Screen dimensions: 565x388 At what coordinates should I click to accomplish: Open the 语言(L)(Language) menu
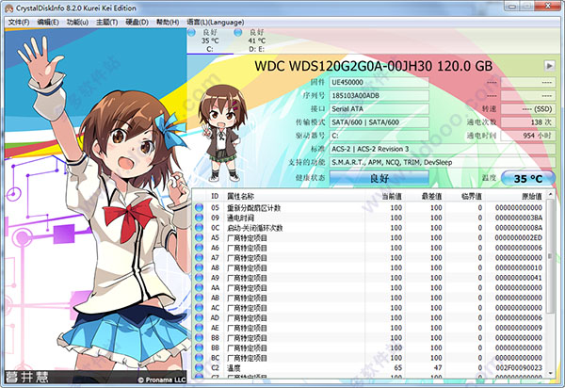[216, 23]
